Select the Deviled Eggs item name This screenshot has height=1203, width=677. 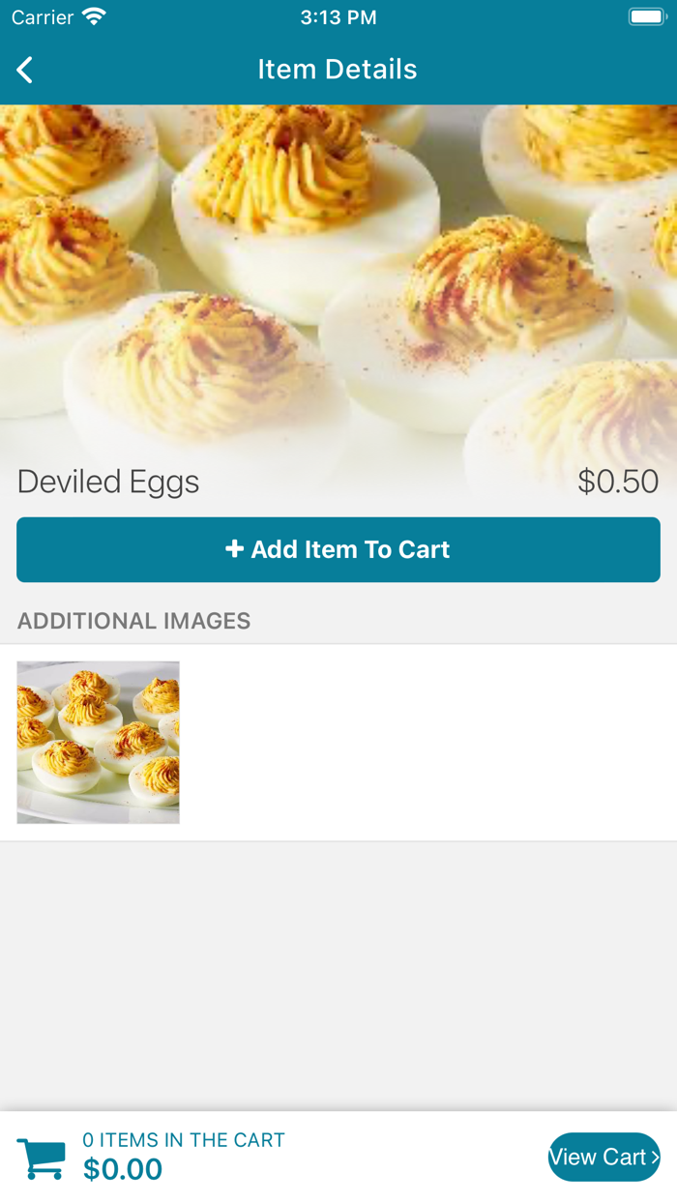[108, 482]
